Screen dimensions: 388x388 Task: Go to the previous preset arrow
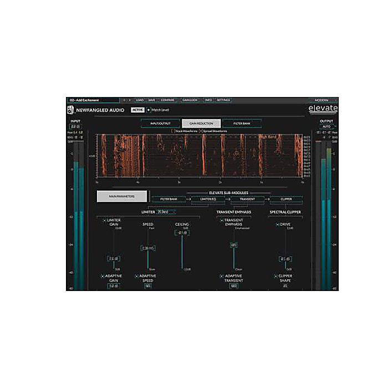124,100
